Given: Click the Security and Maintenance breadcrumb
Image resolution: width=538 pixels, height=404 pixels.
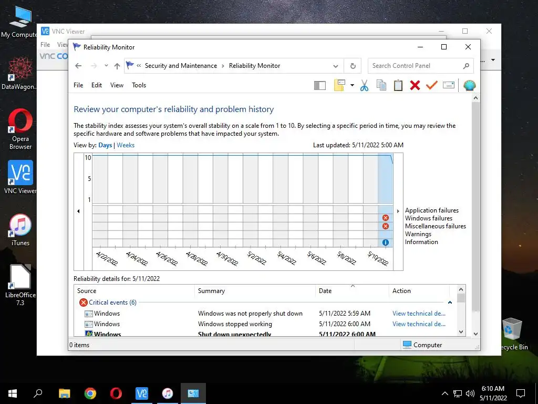Looking at the screenshot, I should point(181,66).
